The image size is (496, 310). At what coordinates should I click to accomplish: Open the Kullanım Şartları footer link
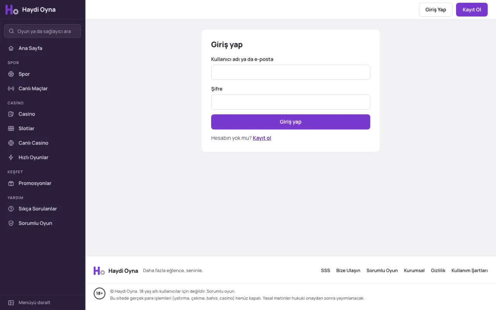point(469,270)
